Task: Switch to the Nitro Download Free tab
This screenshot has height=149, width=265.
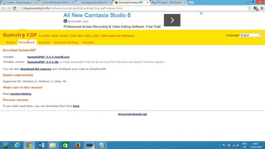Action: tap(94, 2)
